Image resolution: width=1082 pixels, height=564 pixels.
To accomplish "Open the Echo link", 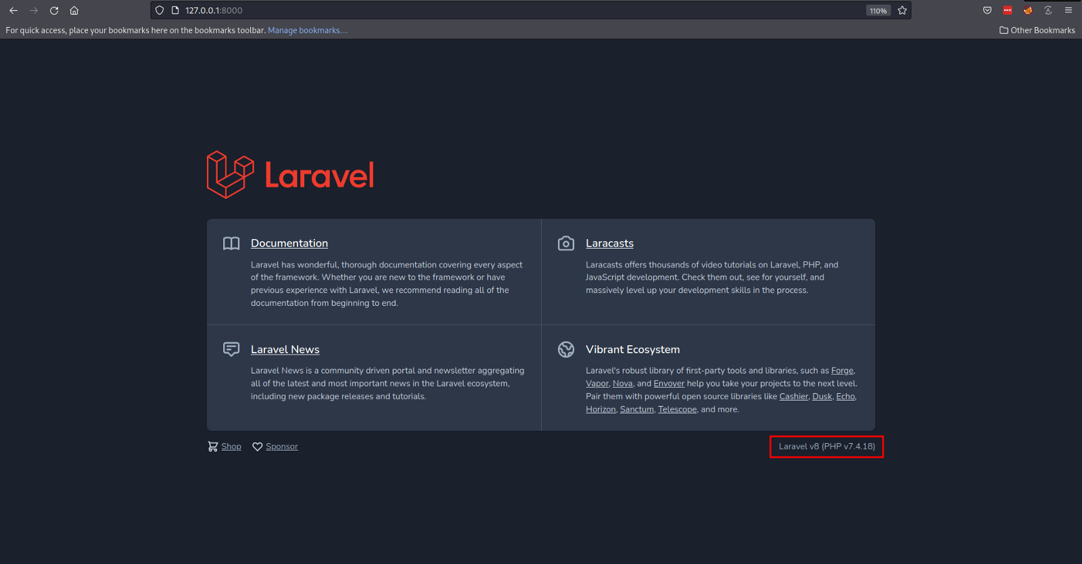I will (845, 396).
